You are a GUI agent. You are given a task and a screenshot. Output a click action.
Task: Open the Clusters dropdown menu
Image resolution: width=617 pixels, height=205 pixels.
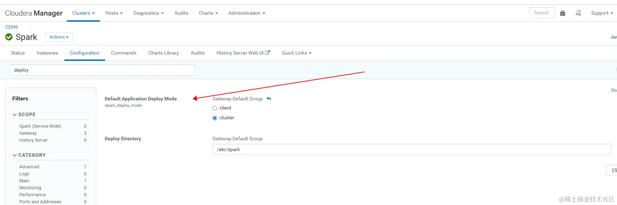(83, 13)
